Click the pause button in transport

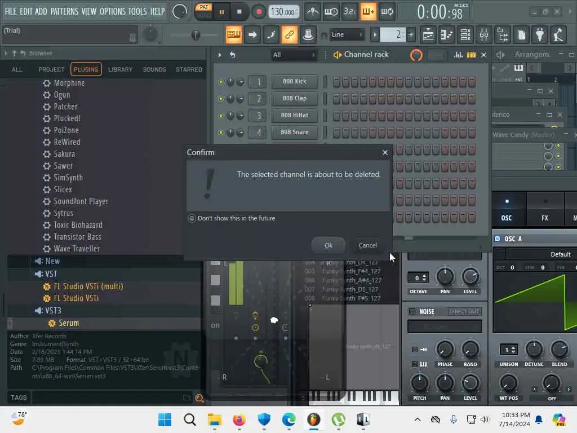(221, 12)
